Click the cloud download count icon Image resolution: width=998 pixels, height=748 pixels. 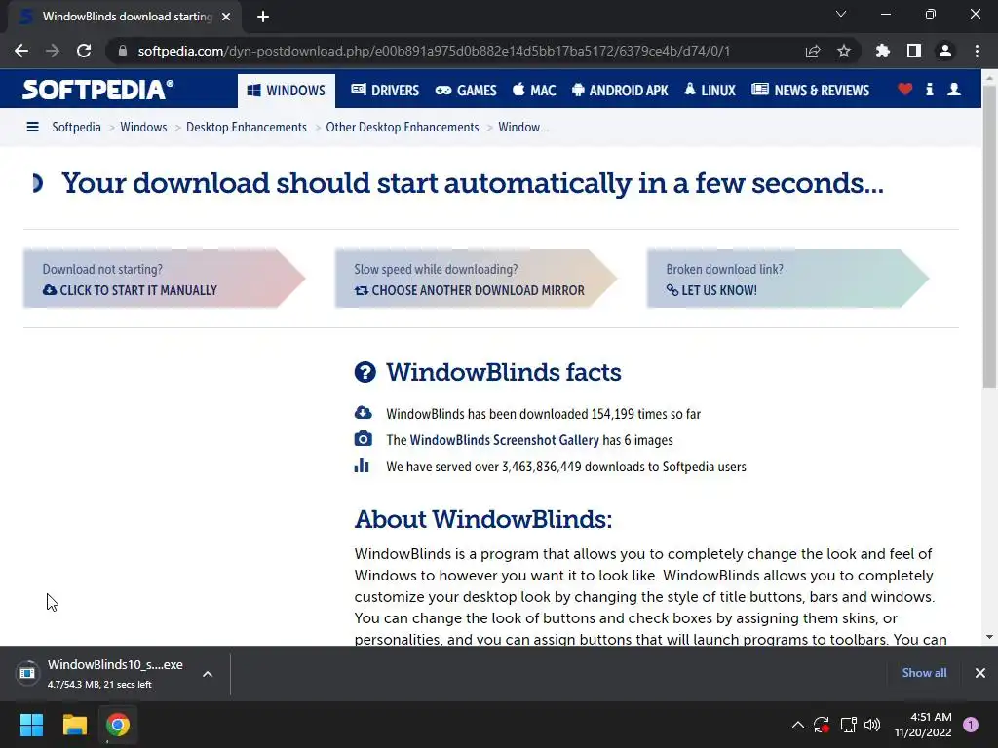363,413
